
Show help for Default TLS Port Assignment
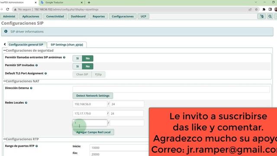[x=45, y=73]
